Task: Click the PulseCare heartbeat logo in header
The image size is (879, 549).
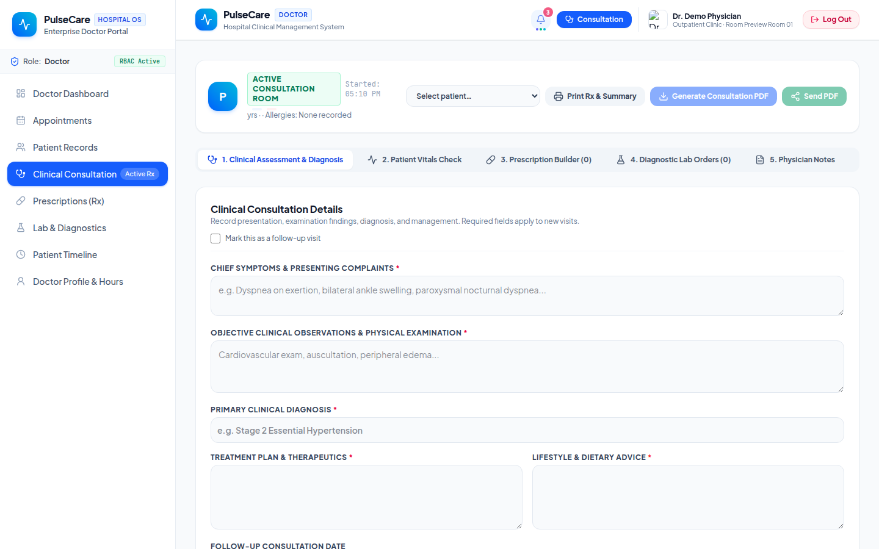Action: [206, 20]
